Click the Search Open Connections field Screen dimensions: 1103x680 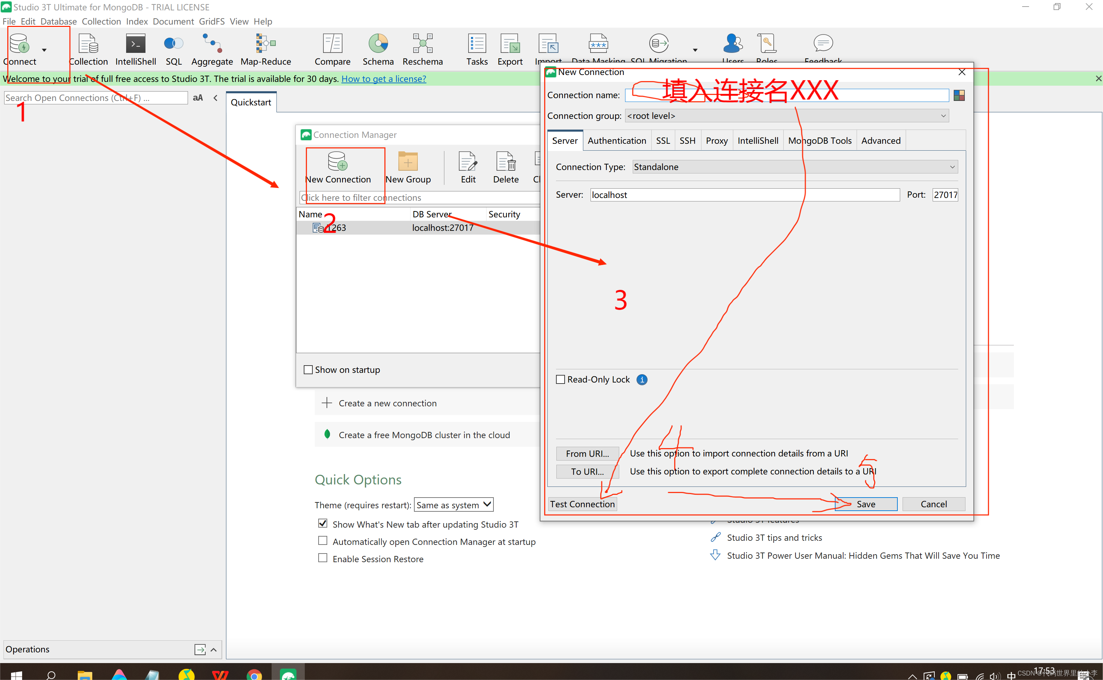[96, 97]
